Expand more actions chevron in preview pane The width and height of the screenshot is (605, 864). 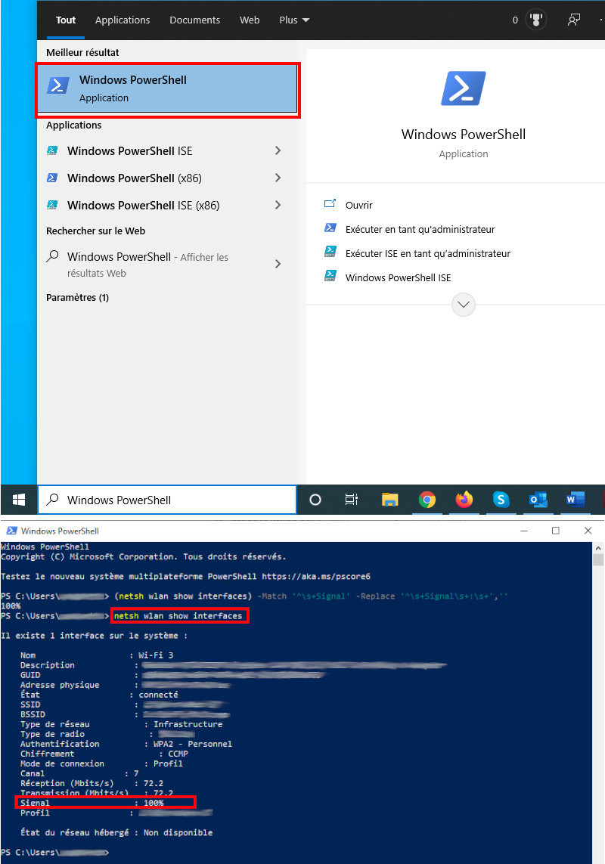[464, 304]
